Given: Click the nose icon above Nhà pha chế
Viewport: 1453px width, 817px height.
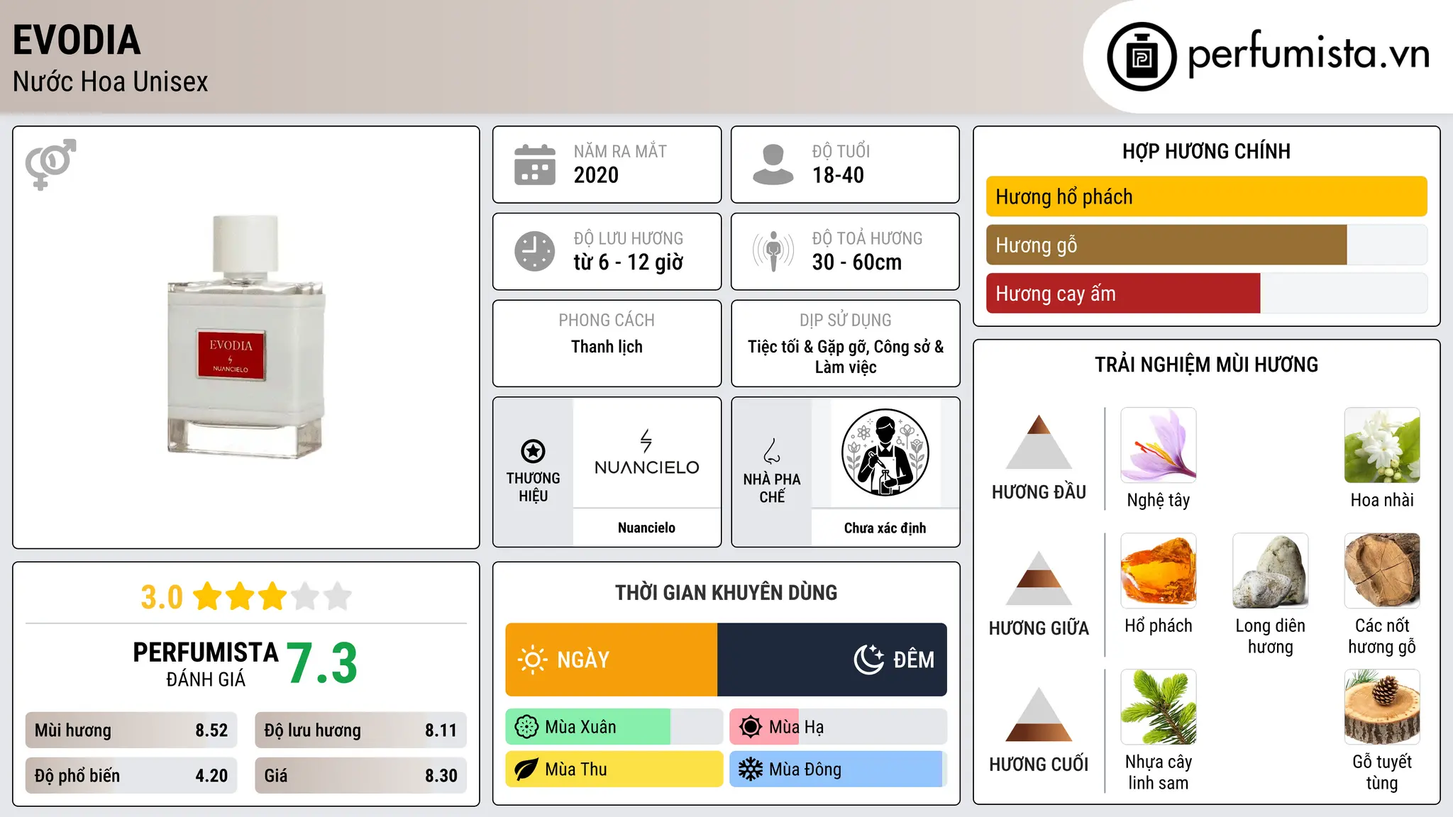Looking at the screenshot, I should point(772,451).
